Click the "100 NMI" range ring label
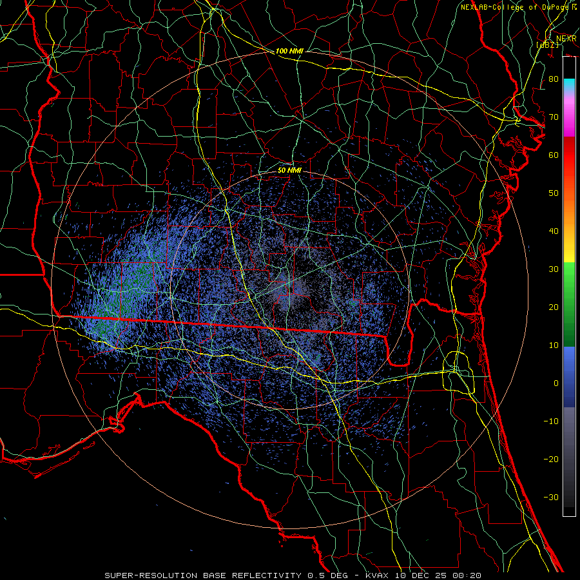This screenshot has height=580, width=580. pyautogui.click(x=289, y=51)
